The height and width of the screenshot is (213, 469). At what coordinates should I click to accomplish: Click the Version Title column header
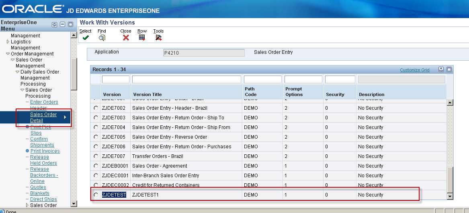147,94
